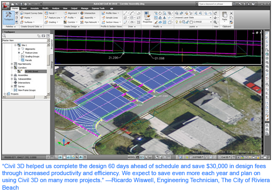Viewport: 272px width, 194px height.
Task: Select the Line draw tool
Action: pyautogui.click(x=125, y=13)
